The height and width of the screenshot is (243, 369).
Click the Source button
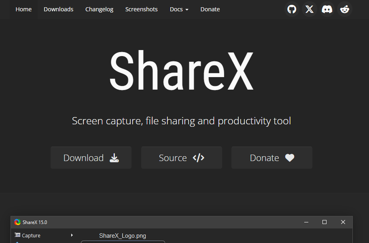tap(181, 157)
